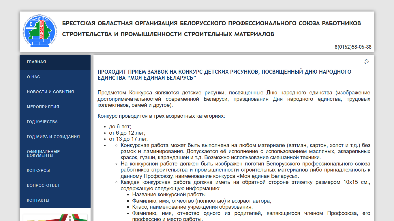
Task: Open the article headline about drawing contest
Action: coord(224,75)
